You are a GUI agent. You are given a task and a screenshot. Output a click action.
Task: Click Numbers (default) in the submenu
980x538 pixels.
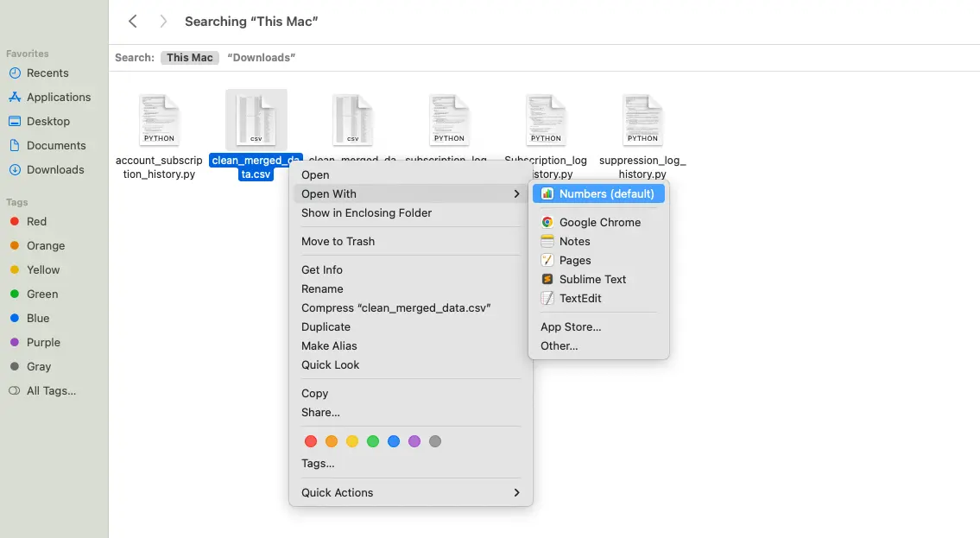606,193
